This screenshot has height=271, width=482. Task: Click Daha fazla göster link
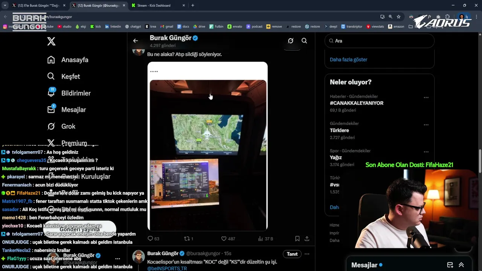click(348, 59)
